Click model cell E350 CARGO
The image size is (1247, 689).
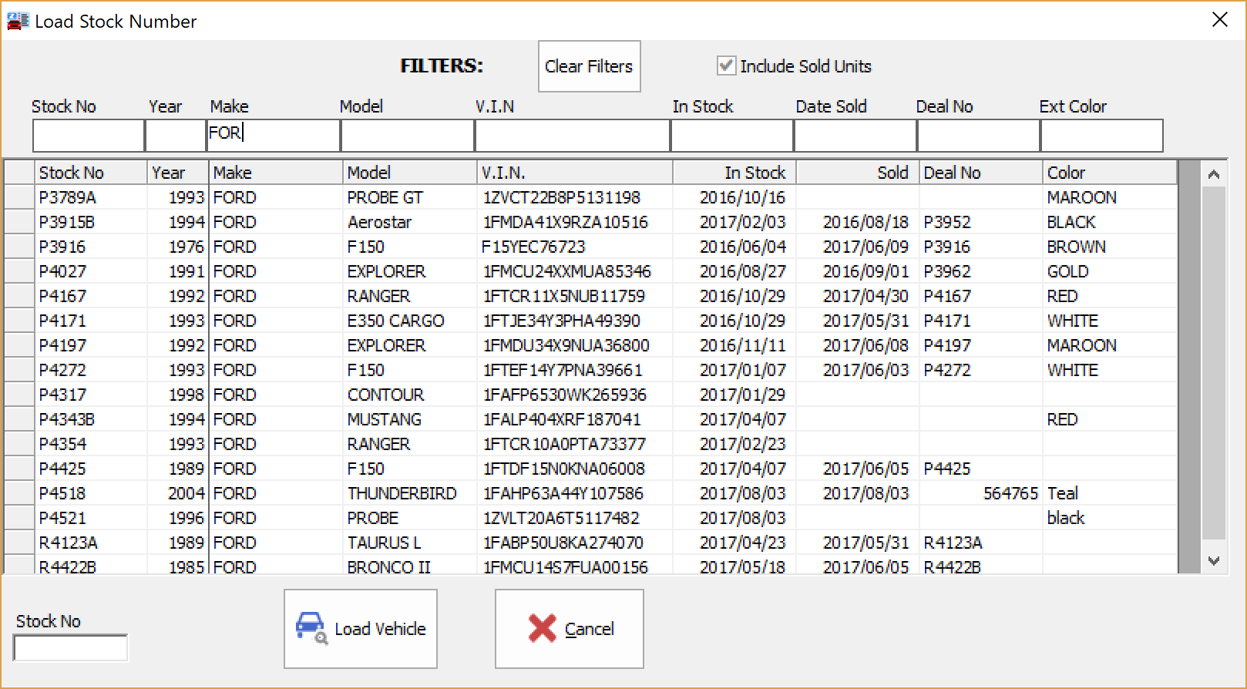tap(396, 321)
